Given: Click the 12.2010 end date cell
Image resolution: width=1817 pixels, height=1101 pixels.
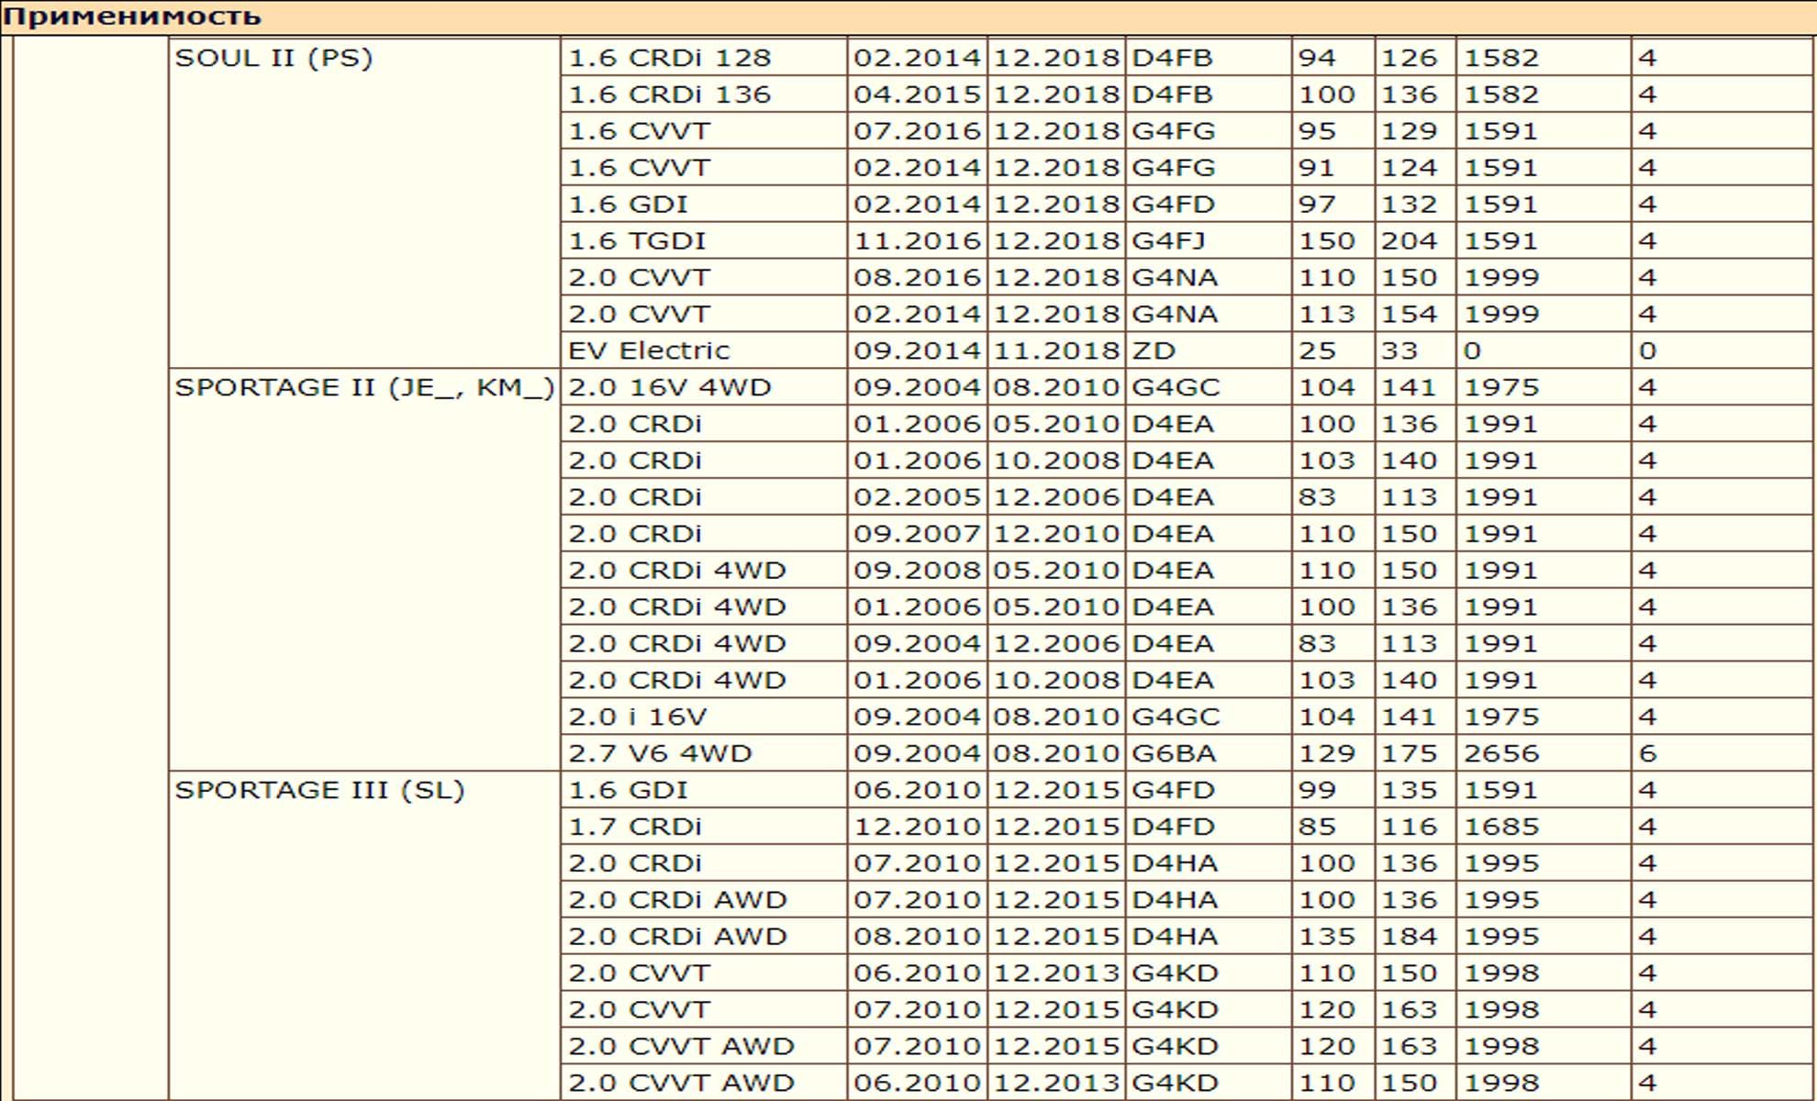Looking at the screenshot, I should 1056,533.
